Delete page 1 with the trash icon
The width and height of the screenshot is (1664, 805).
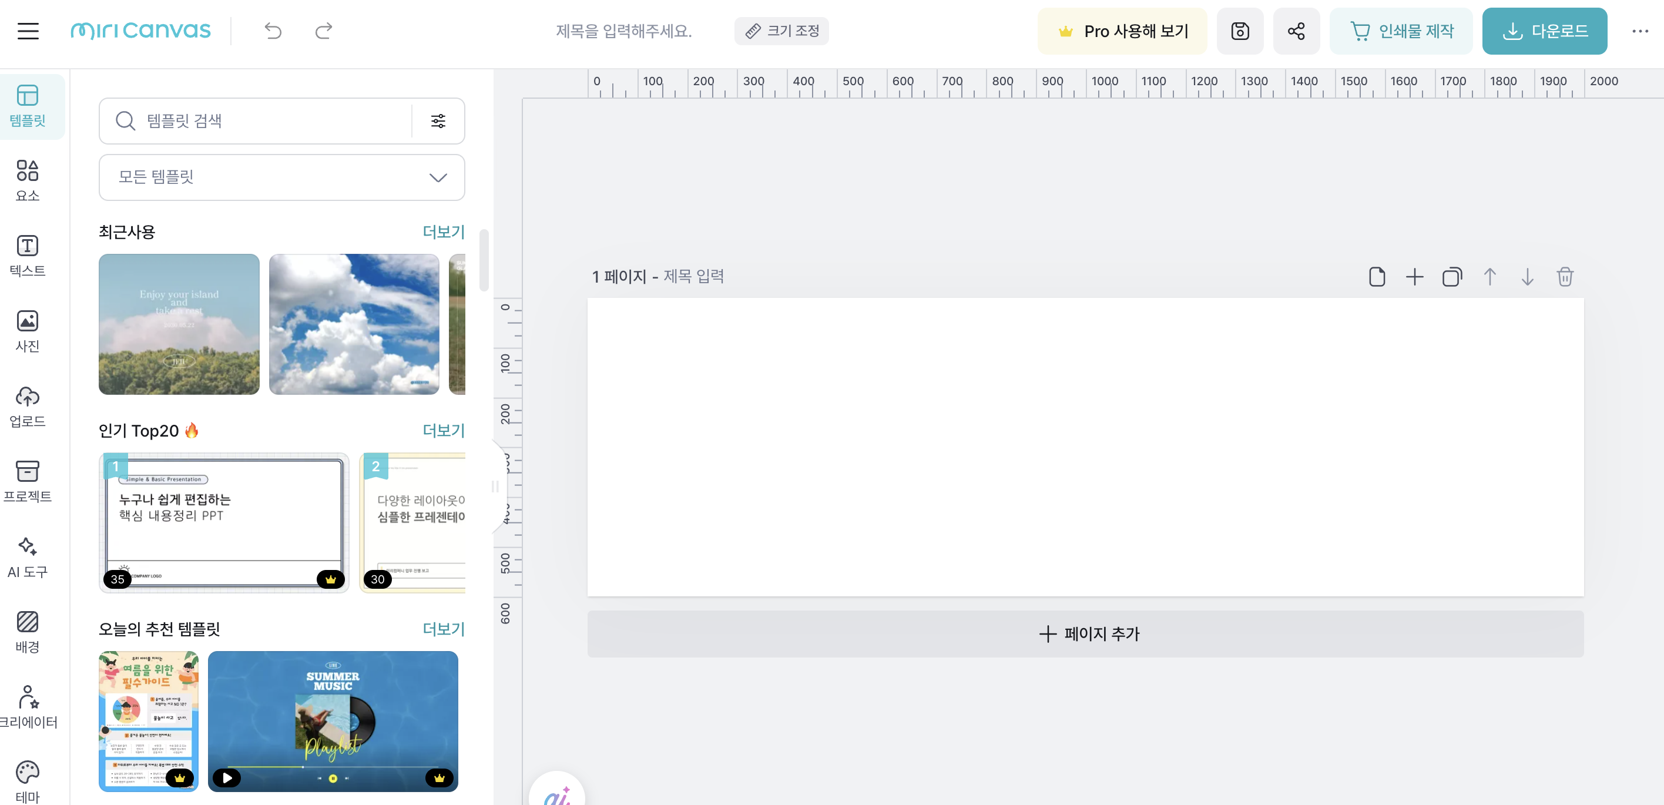[x=1565, y=277]
